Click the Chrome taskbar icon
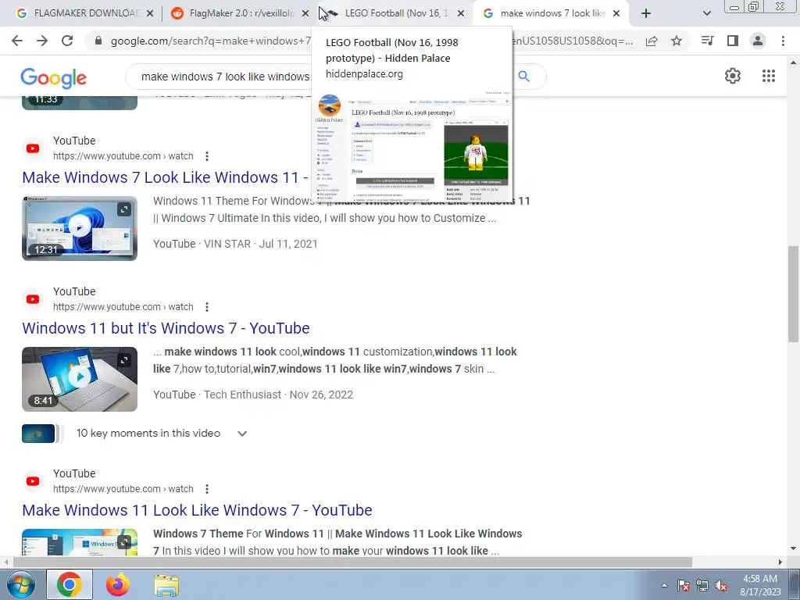The width and height of the screenshot is (800, 600). [70, 584]
